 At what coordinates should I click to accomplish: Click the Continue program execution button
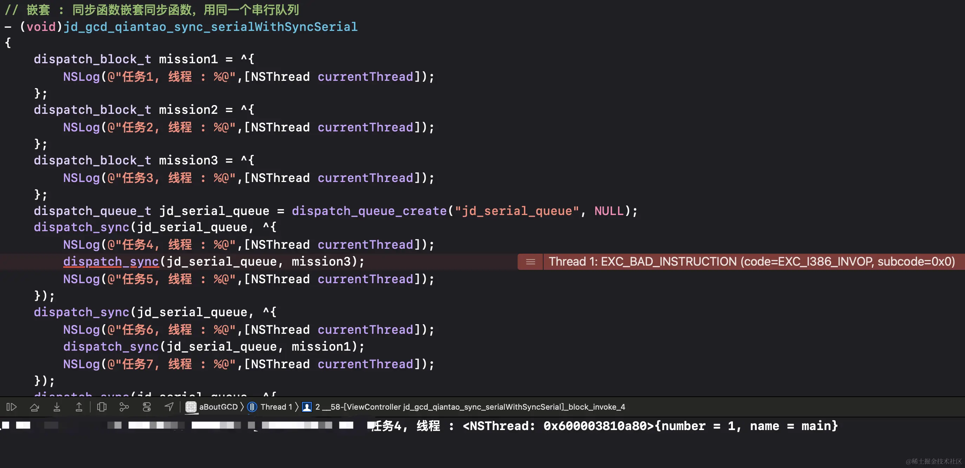click(12, 407)
